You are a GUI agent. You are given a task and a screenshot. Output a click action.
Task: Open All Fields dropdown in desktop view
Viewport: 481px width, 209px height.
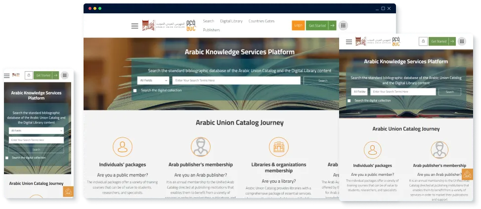[x=153, y=81]
